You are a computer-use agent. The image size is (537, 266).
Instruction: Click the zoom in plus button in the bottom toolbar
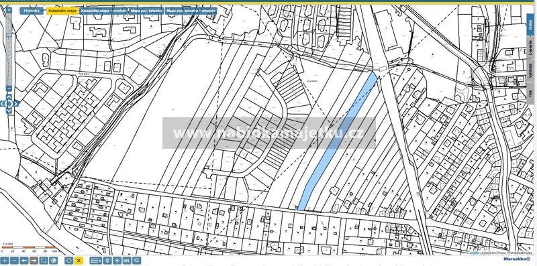pyautogui.click(x=5, y=261)
